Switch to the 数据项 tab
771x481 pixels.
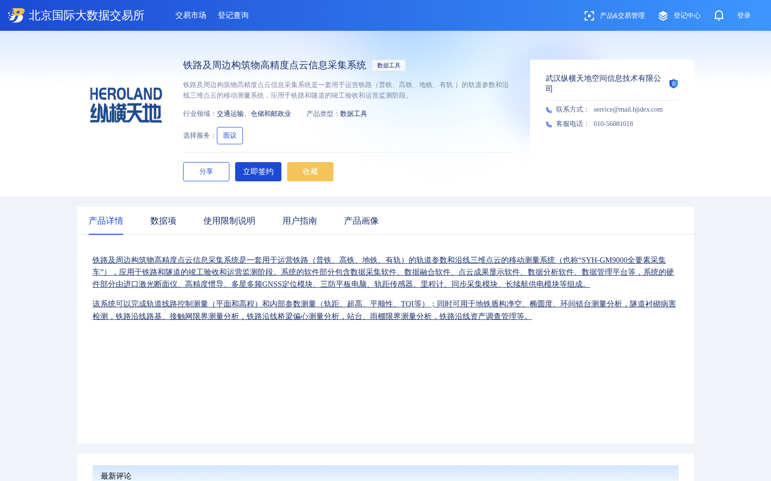[x=163, y=221]
